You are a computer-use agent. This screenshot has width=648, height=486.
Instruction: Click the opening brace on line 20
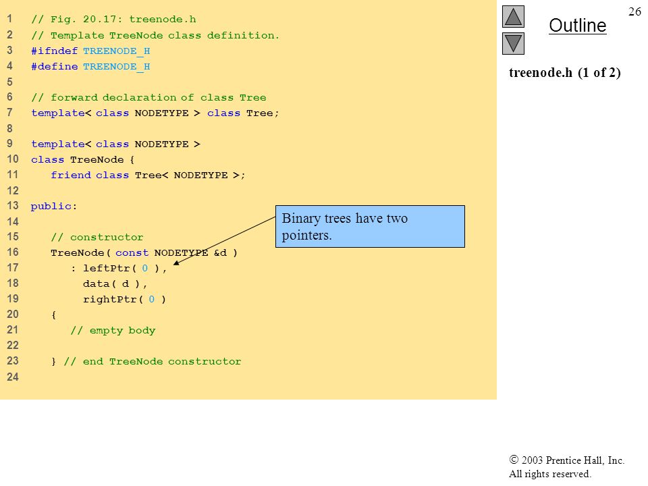coord(53,315)
